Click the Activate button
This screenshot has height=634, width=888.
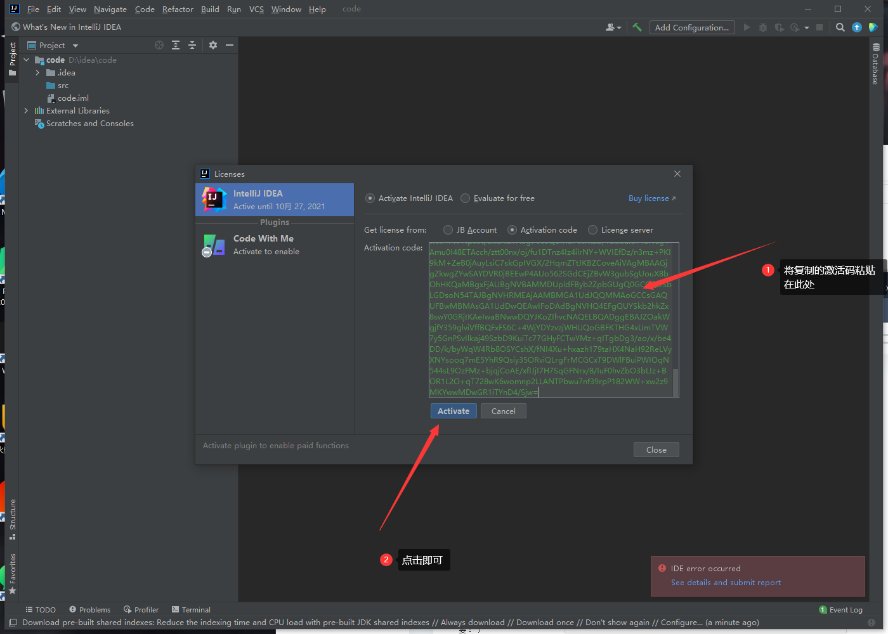tap(454, 411)
